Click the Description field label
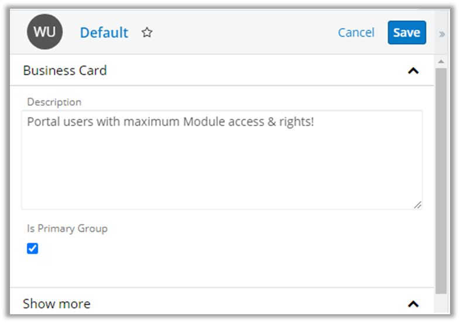Viewport: 460px width, 323px height. click(54, 102)
